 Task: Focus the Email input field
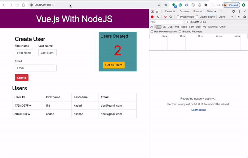tap(36, 68)
